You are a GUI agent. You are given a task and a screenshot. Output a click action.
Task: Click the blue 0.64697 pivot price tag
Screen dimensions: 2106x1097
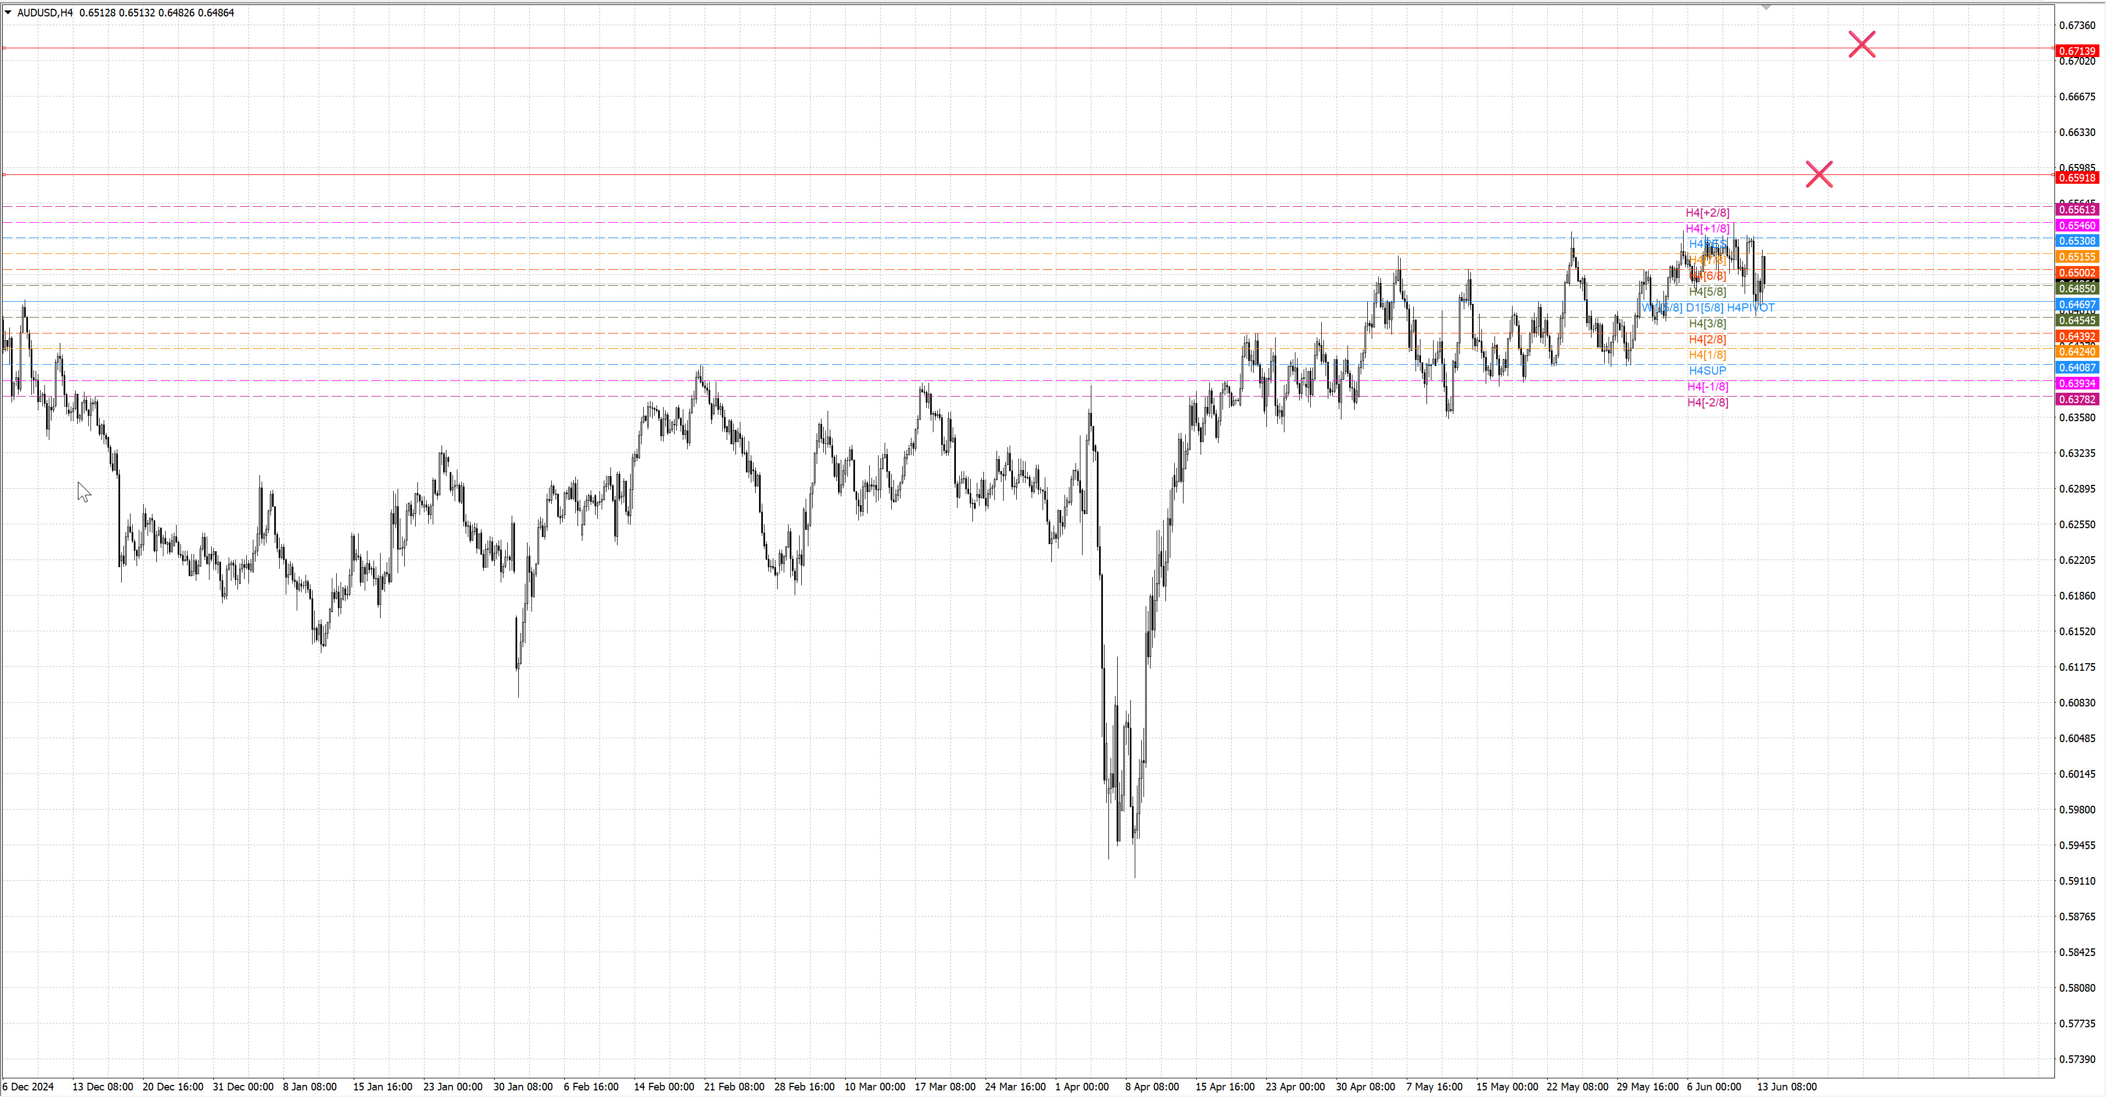pyautogui.click(x=2076, y=305)
